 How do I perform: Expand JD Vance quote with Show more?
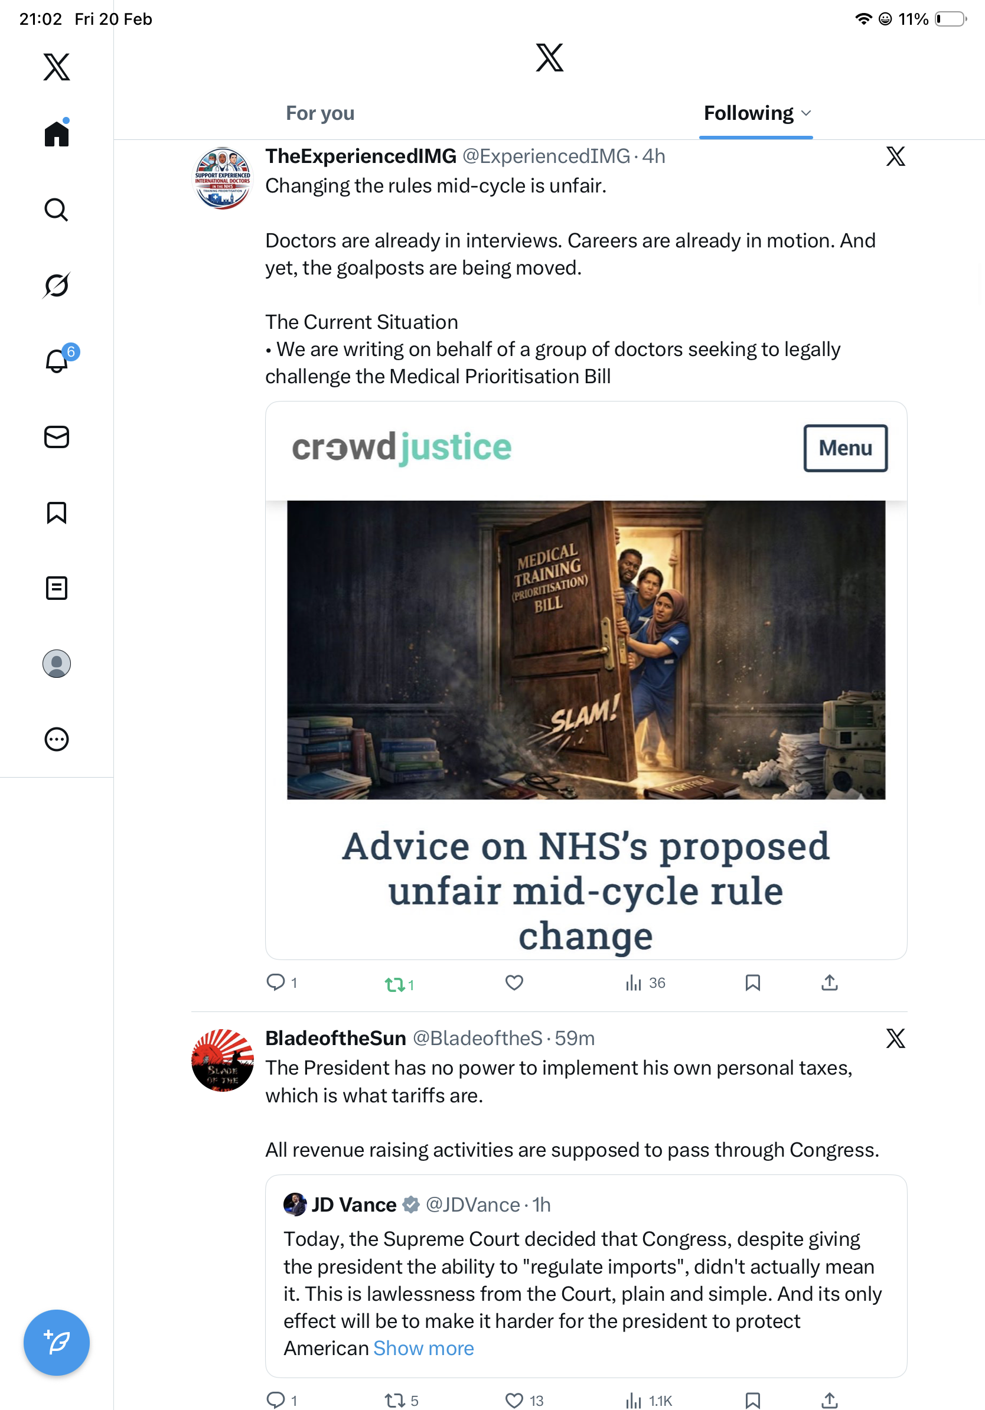click(423, 1348)
